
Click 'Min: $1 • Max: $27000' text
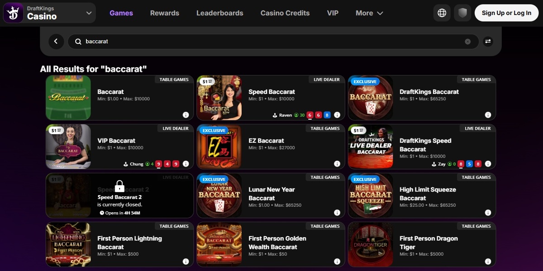coord(271,148)
